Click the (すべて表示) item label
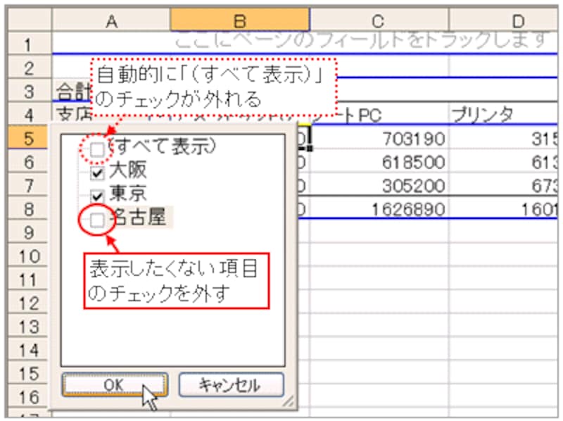Viewport: 563px width, 421px height. pyautogui.click(x=162, y=146)
